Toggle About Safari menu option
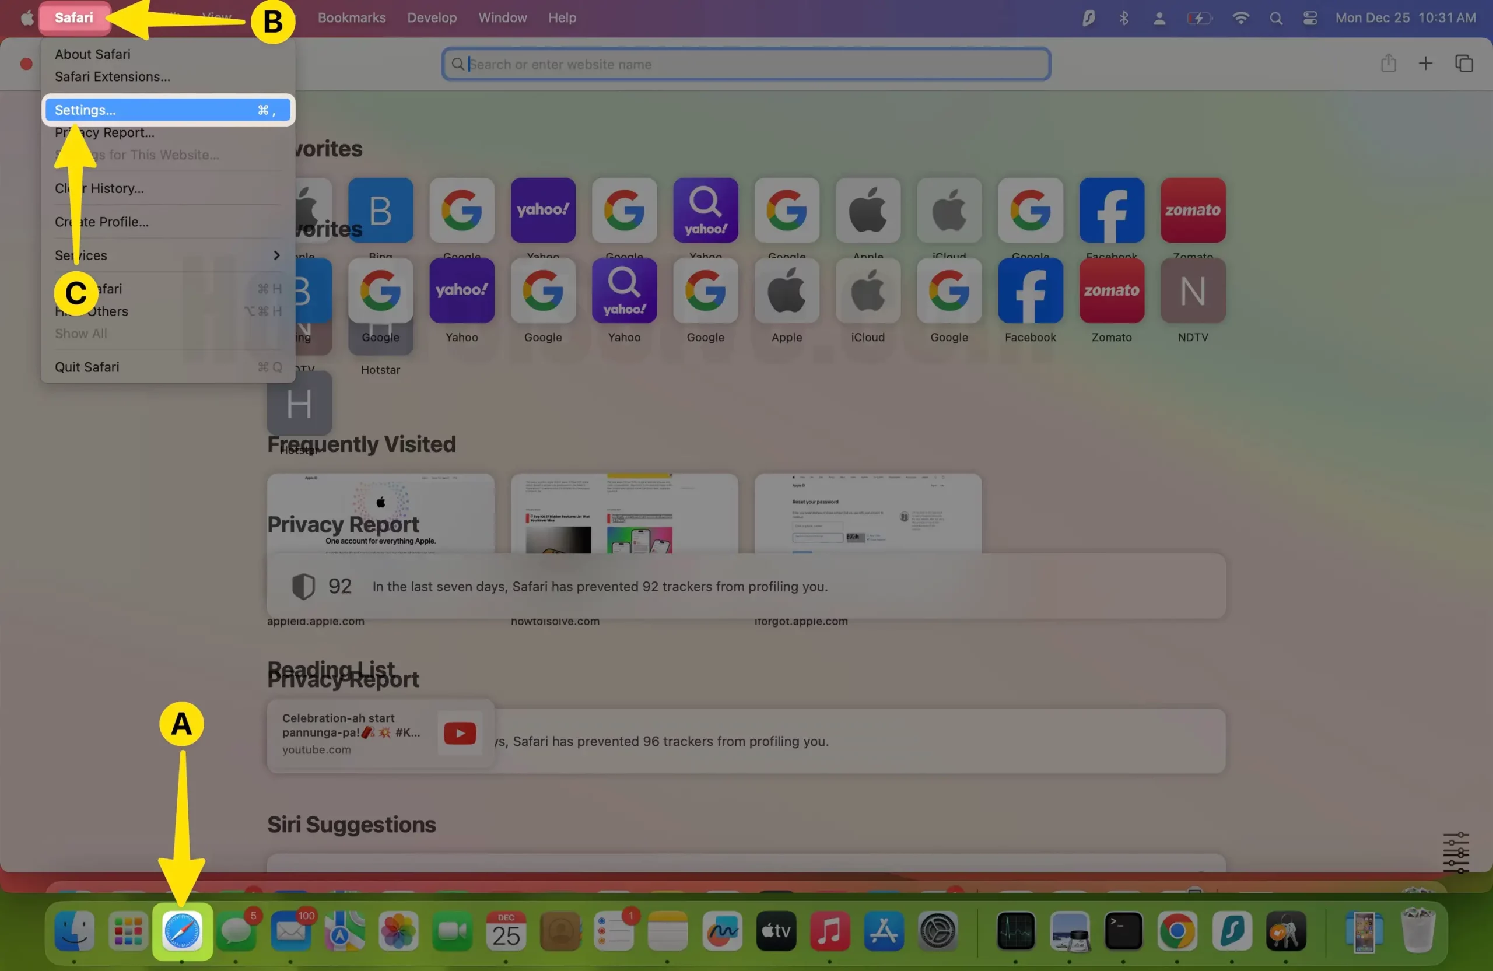This screenshot has width=1493, height=971. [x=92, y=53]
